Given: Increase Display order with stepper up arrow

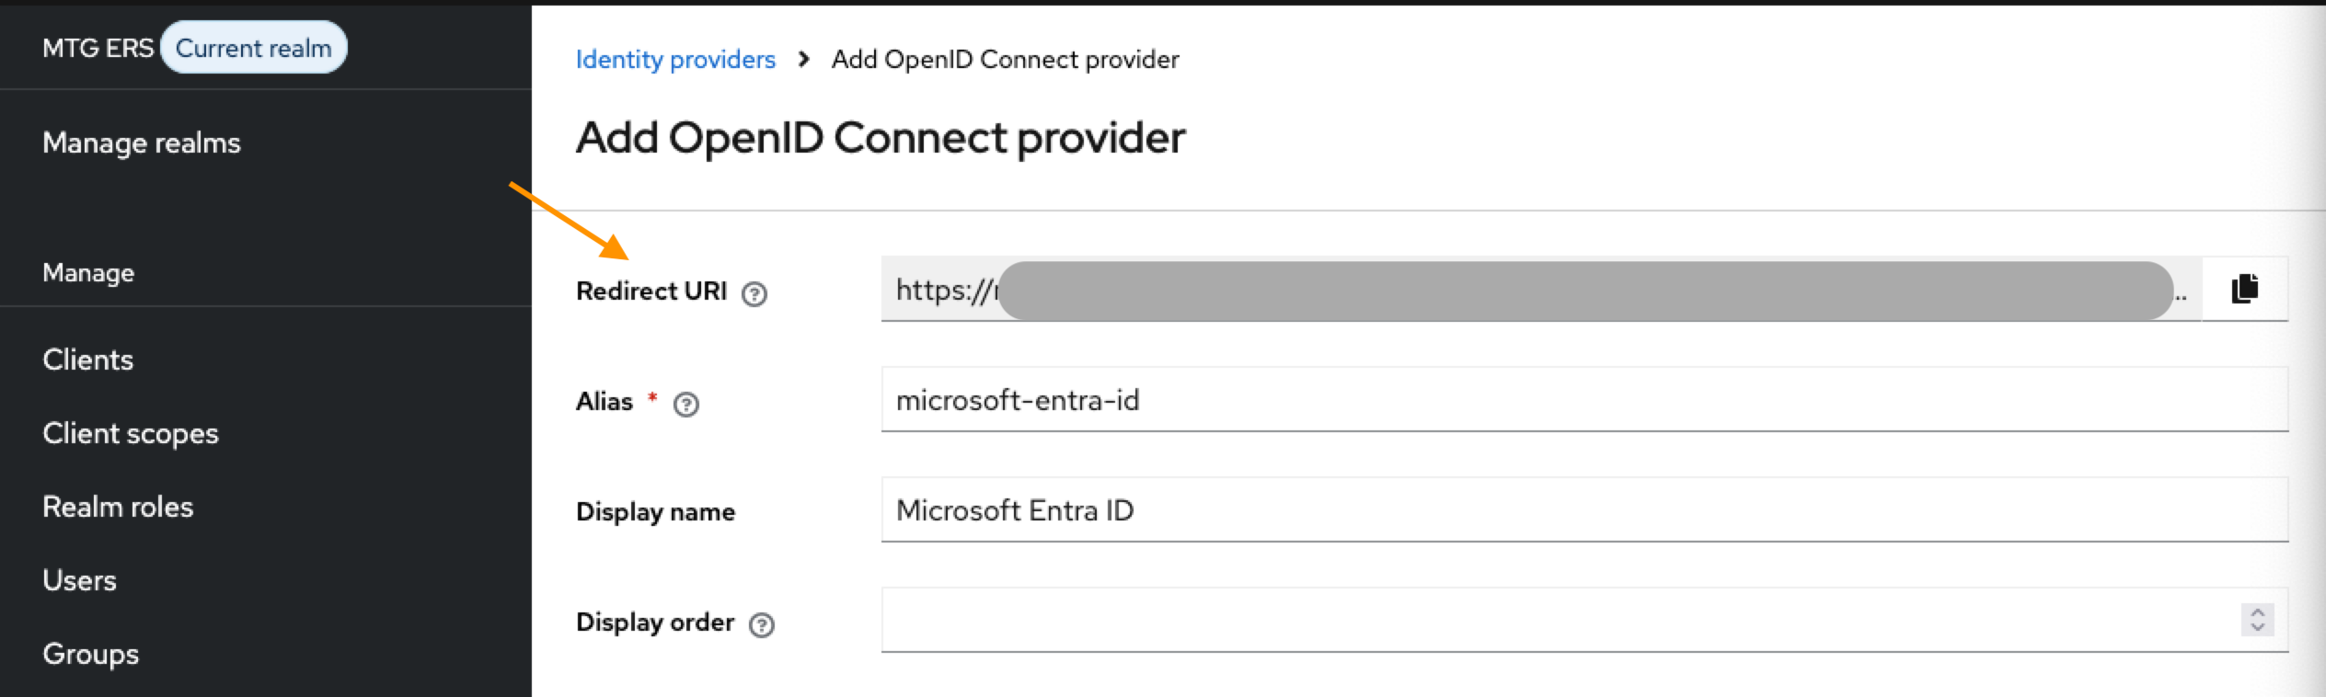Looking at the screenshot, I should pos(2257,612).
